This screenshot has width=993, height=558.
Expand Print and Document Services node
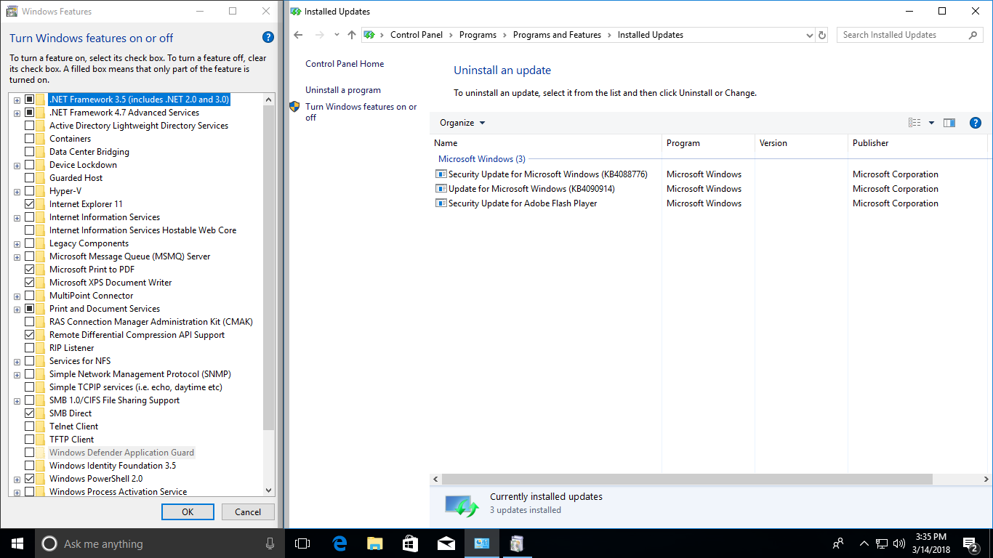tap(17, 309)
